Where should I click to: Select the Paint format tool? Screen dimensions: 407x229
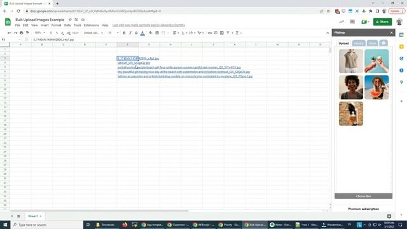pos(27,33)
